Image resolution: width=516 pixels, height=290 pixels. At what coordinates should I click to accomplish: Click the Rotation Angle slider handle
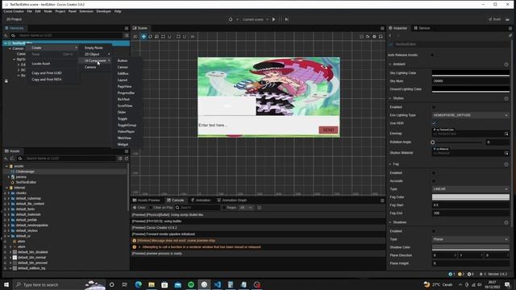pyautogui.click(x=433, y=143)
